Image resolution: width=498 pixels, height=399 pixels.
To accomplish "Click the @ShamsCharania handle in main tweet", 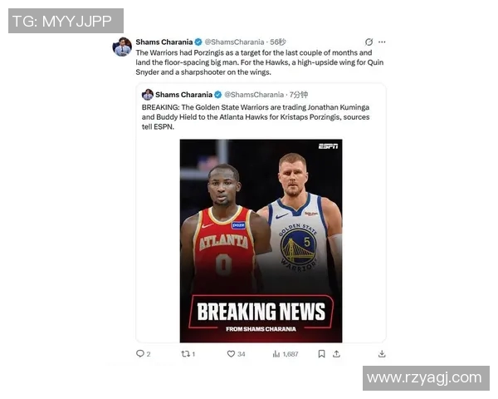I will 234,42.
